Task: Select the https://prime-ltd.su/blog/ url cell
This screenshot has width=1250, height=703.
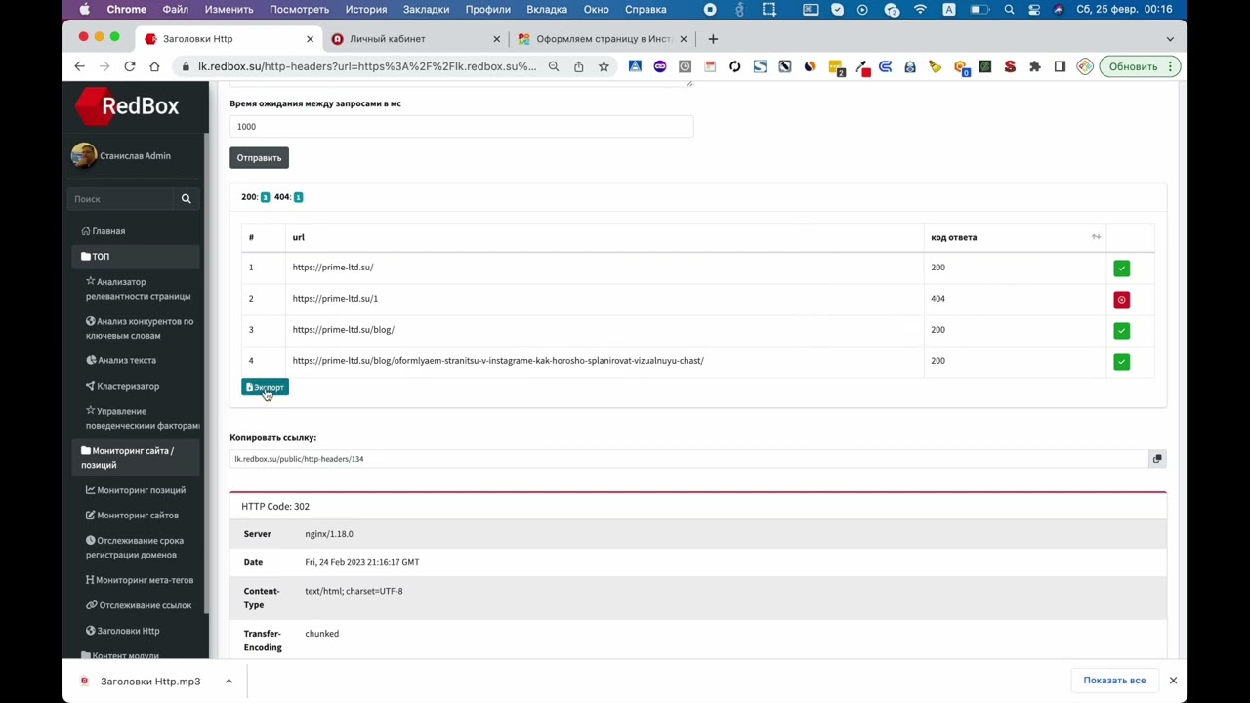Action: pyautogui.click(x=604, y=330)
